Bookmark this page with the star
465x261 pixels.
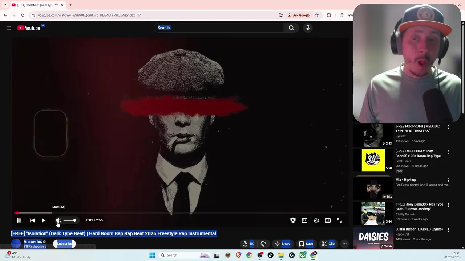click(x=317, y=15)
